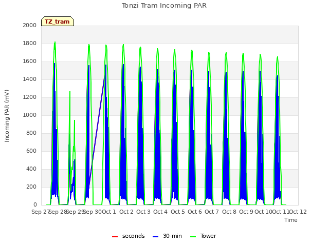Click the Sep 30 x-axis date label
329x246 pixels.
coord(93,212)
